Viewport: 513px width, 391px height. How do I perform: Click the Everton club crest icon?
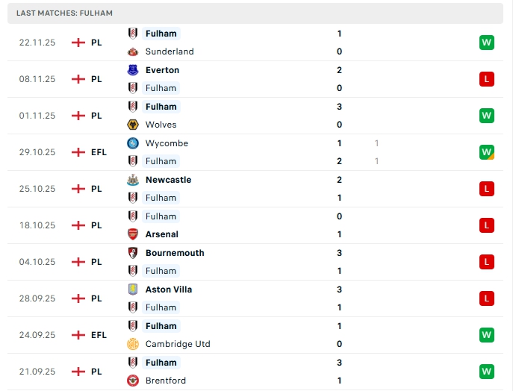pyautogui.click(x=133, y=70)
